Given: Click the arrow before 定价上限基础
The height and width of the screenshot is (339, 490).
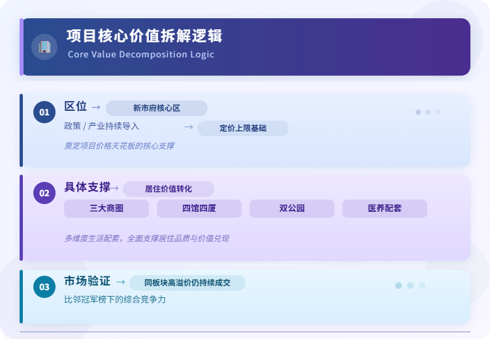Looking at the screenshot, I should tap(188, 127).
